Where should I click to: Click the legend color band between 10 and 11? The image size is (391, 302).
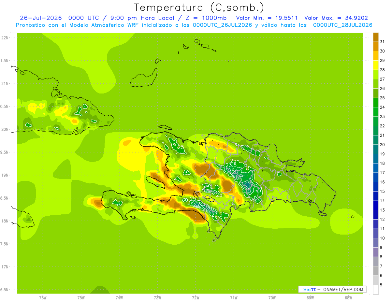[x=376, y=234]
